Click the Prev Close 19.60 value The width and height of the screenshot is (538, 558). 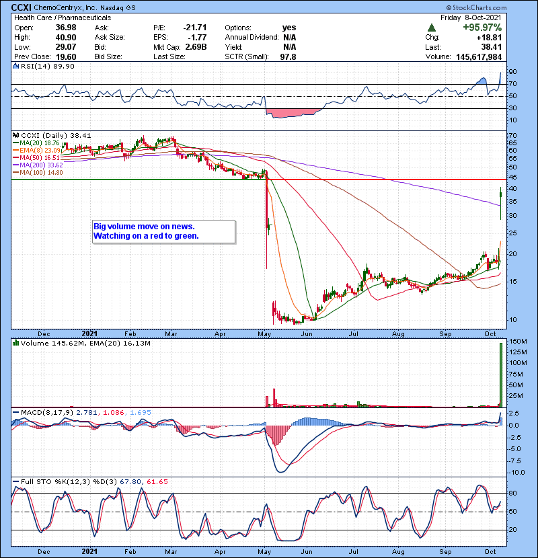pyautogui.click(x=66, y=57)
